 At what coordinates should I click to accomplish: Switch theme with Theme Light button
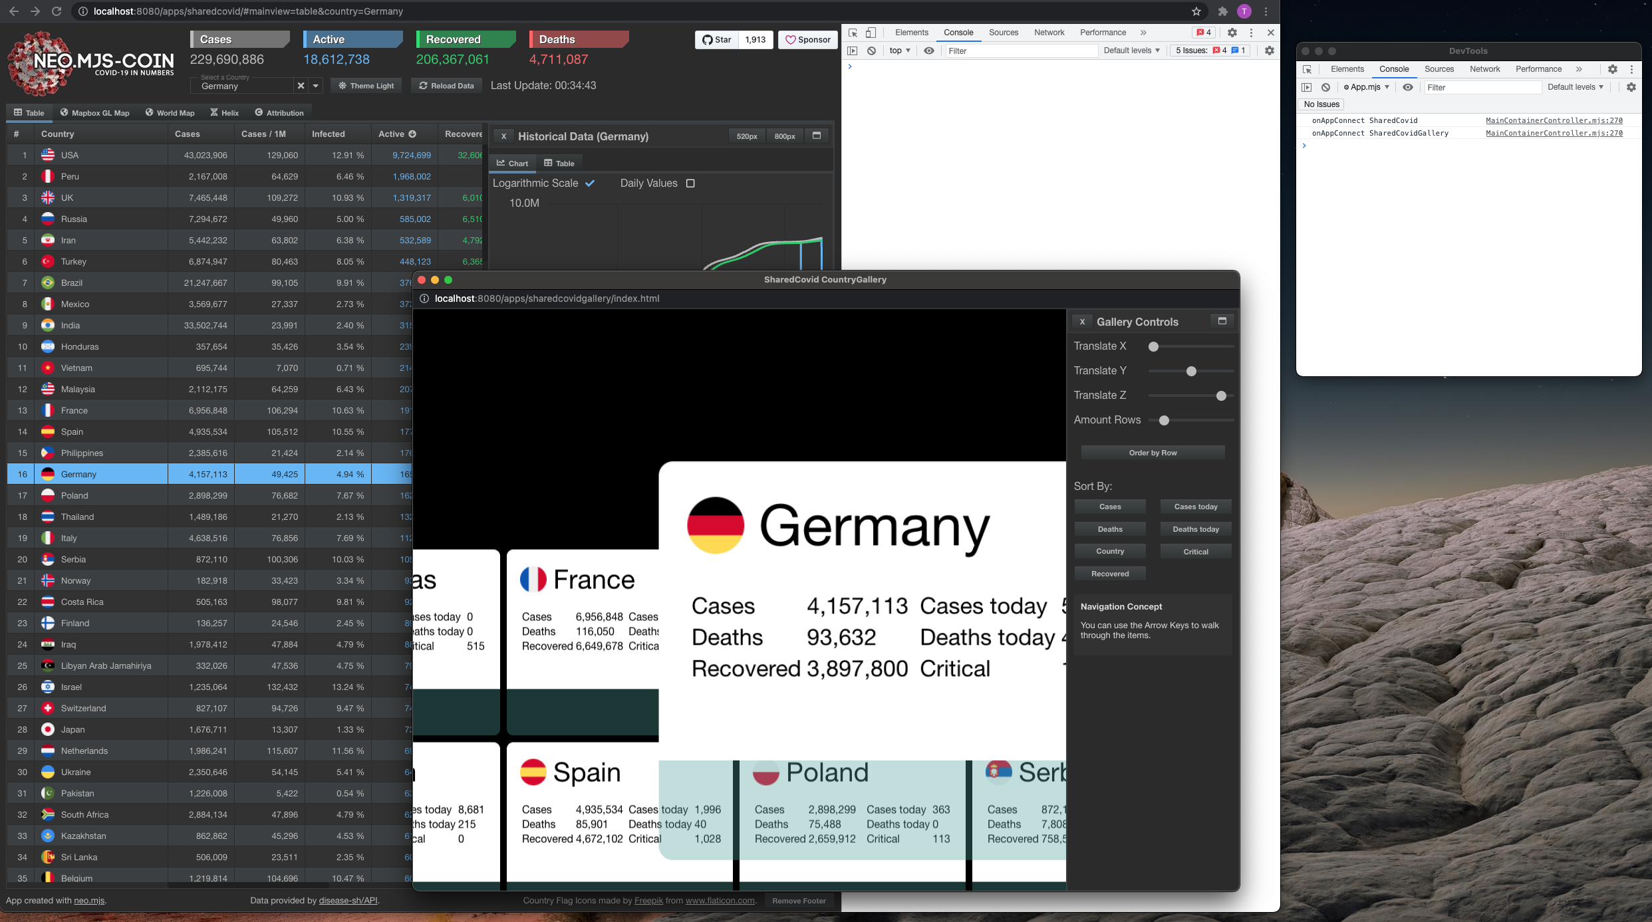coord(366,86)
